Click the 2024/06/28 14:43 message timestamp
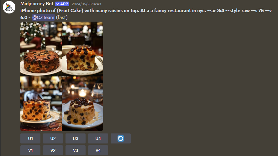The width and height of the screenshot is (278, 156). tap(86, 4)
